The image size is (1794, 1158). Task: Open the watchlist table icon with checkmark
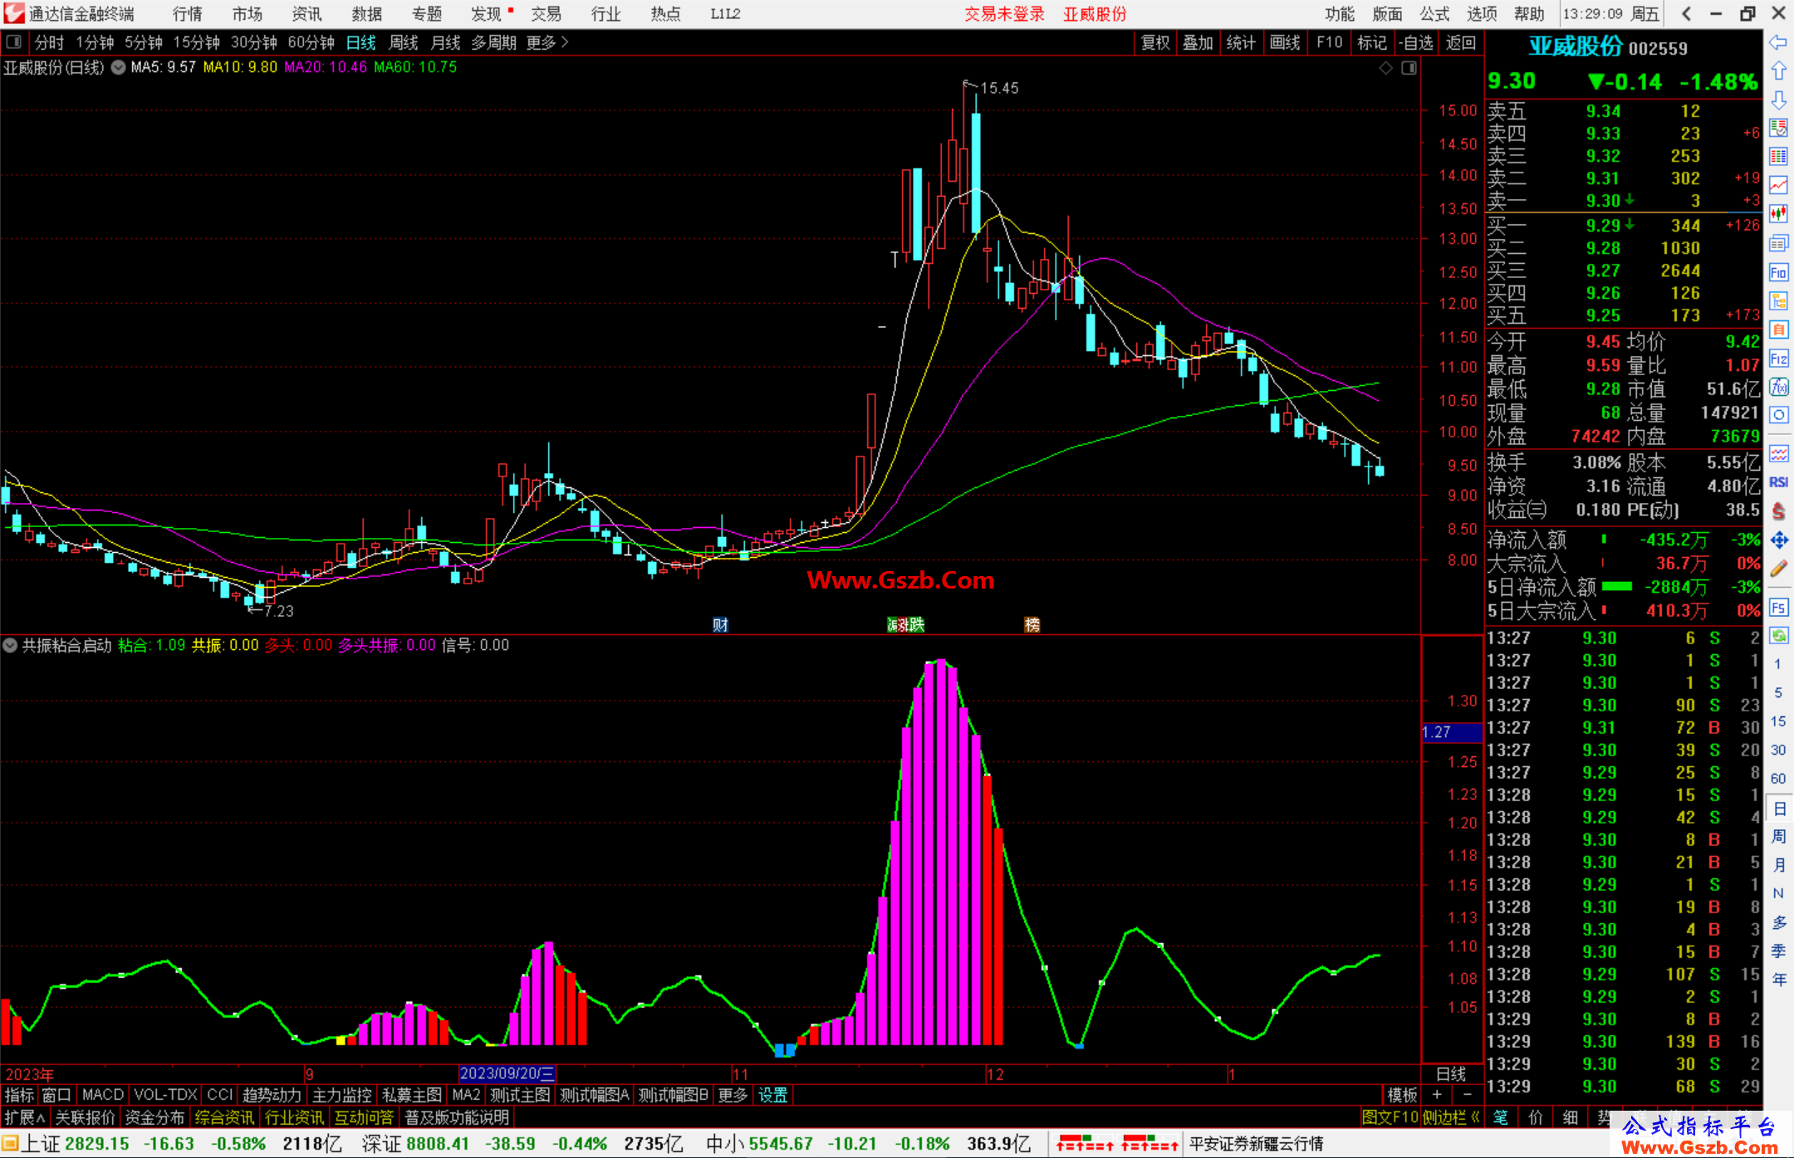click(1778, 128)
